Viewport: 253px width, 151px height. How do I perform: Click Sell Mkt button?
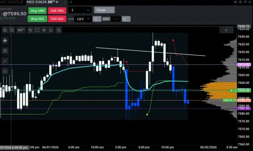click(x=57, y=11)
